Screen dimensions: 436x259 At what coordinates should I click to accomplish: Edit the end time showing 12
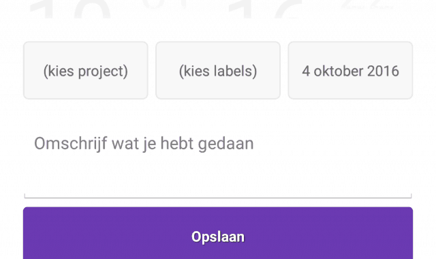point(265,9)
